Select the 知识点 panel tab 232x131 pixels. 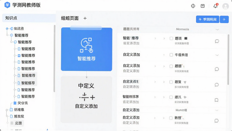coord(29,18)
